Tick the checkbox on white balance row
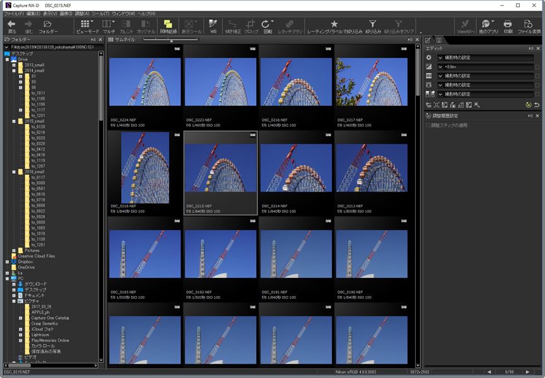The image size is (545, 378). [537, 76]
